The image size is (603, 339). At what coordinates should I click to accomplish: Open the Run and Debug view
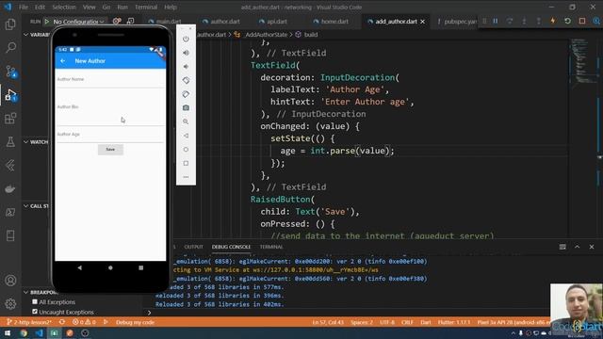pos(10,95)
